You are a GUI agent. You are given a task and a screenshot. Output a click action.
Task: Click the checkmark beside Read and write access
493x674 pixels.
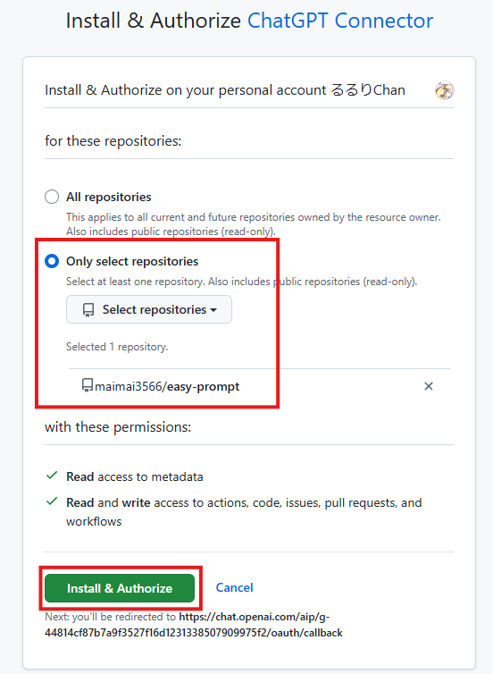(x=52, y=501)
